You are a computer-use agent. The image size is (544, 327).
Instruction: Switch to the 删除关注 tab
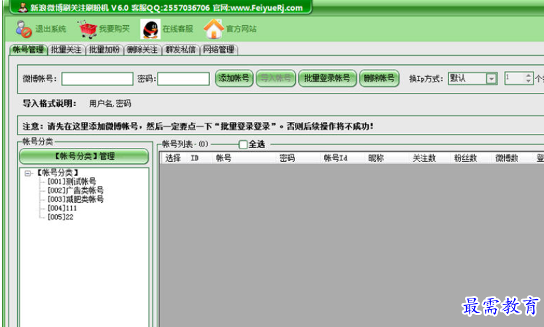point(142,50)
